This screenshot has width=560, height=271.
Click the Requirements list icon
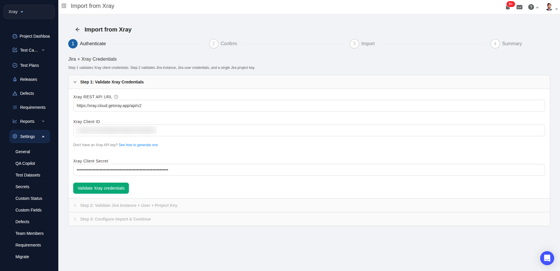[x=15, y=107]
